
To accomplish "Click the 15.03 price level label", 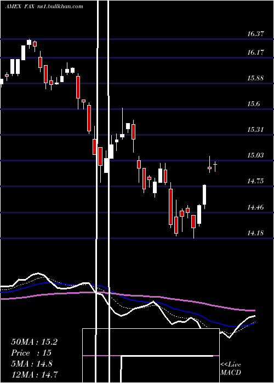I will click(255, 155).
